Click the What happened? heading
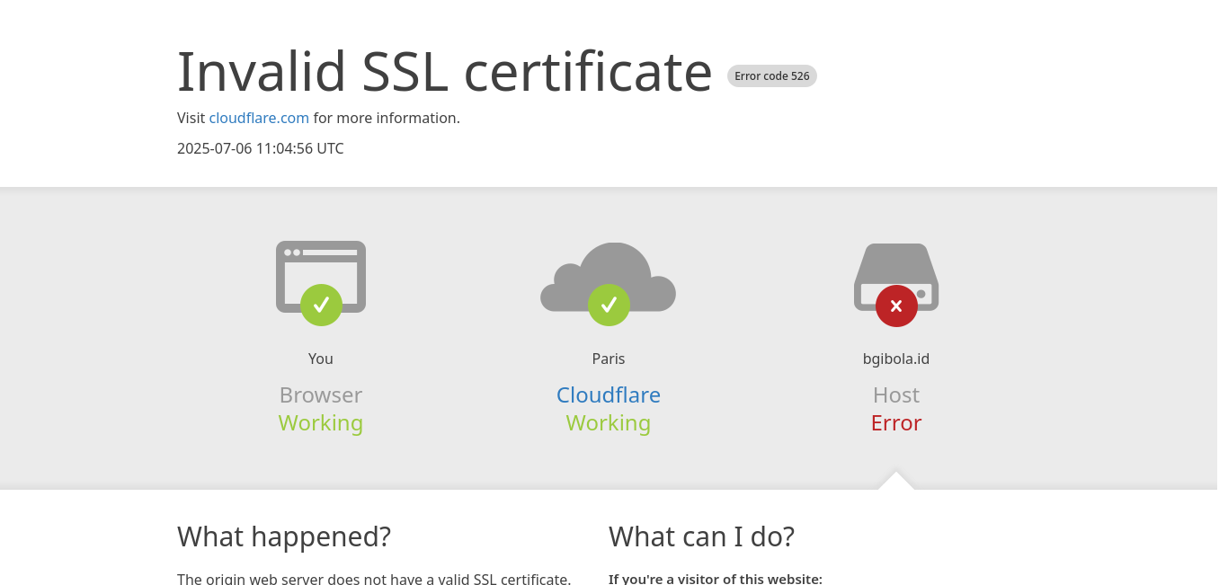Image resolution: width=1228 pixels, height=585 pixels. 284,536
